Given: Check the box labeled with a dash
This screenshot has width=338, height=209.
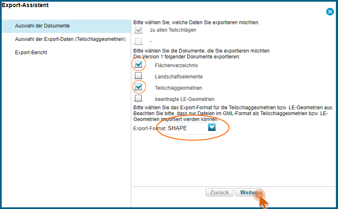Looking at the screenshot, I should click(138, 41).
